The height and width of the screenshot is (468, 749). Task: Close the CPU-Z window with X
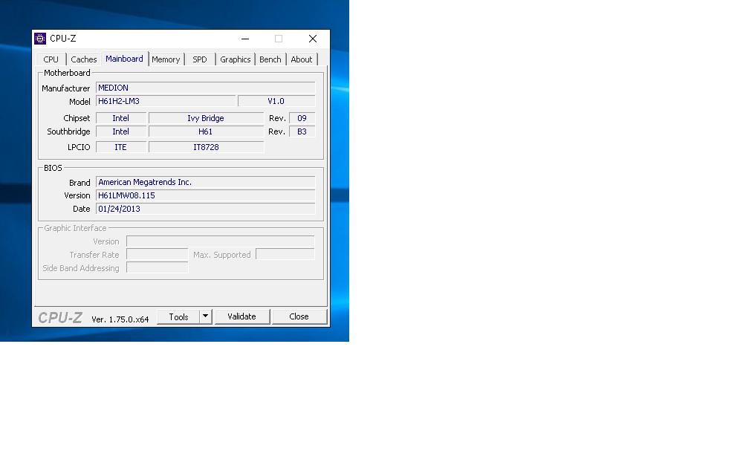point(313,39)
